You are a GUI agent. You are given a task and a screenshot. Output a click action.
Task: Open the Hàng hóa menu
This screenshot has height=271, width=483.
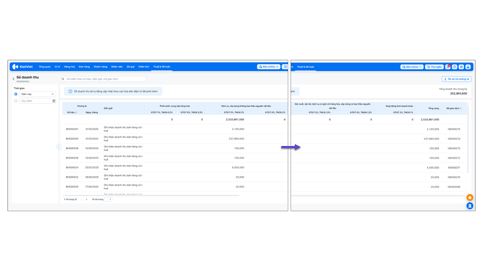(69, 67)
